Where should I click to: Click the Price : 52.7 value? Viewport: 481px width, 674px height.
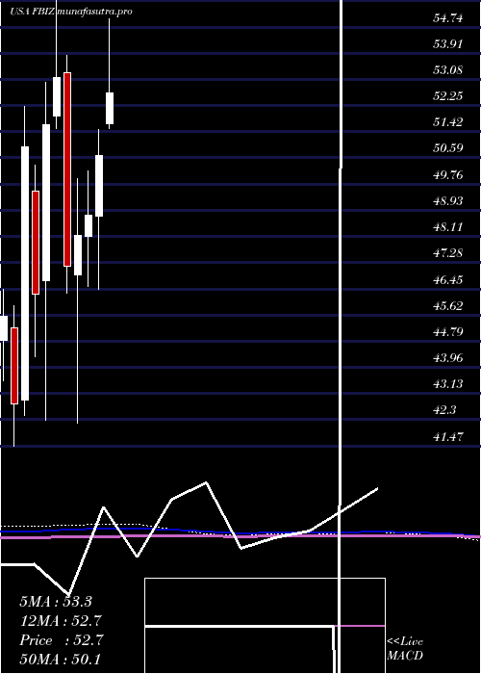pos(61,640)
